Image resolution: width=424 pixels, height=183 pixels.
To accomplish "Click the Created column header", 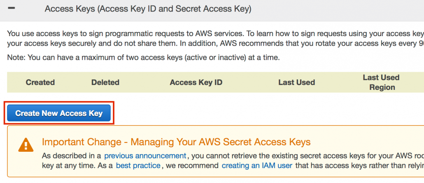I will (40, 82).
